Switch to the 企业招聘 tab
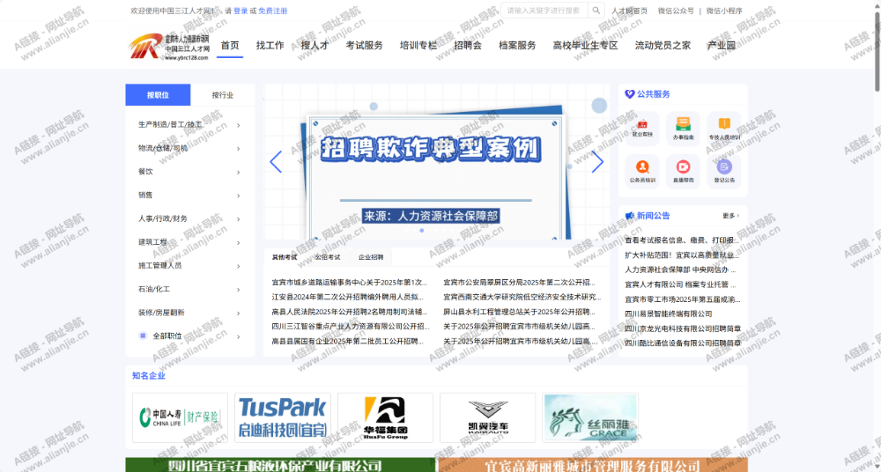 pyautogui.click(x=371, y=257)
